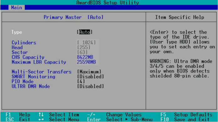Click the ESC Exit key hint
This screenshot has width=218, height=122.
18,119
